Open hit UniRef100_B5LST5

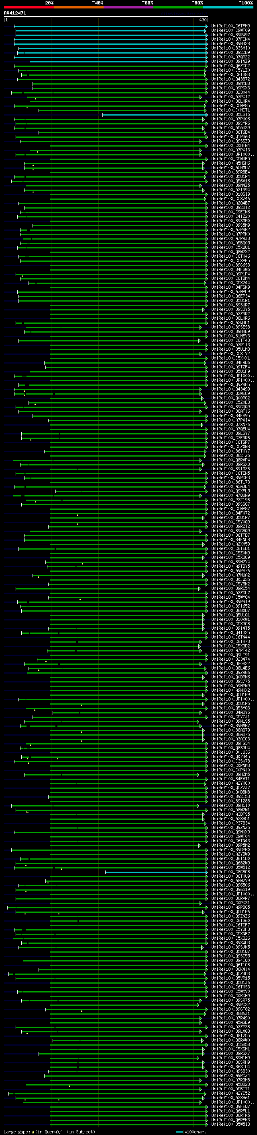click(x=230, y=115)
